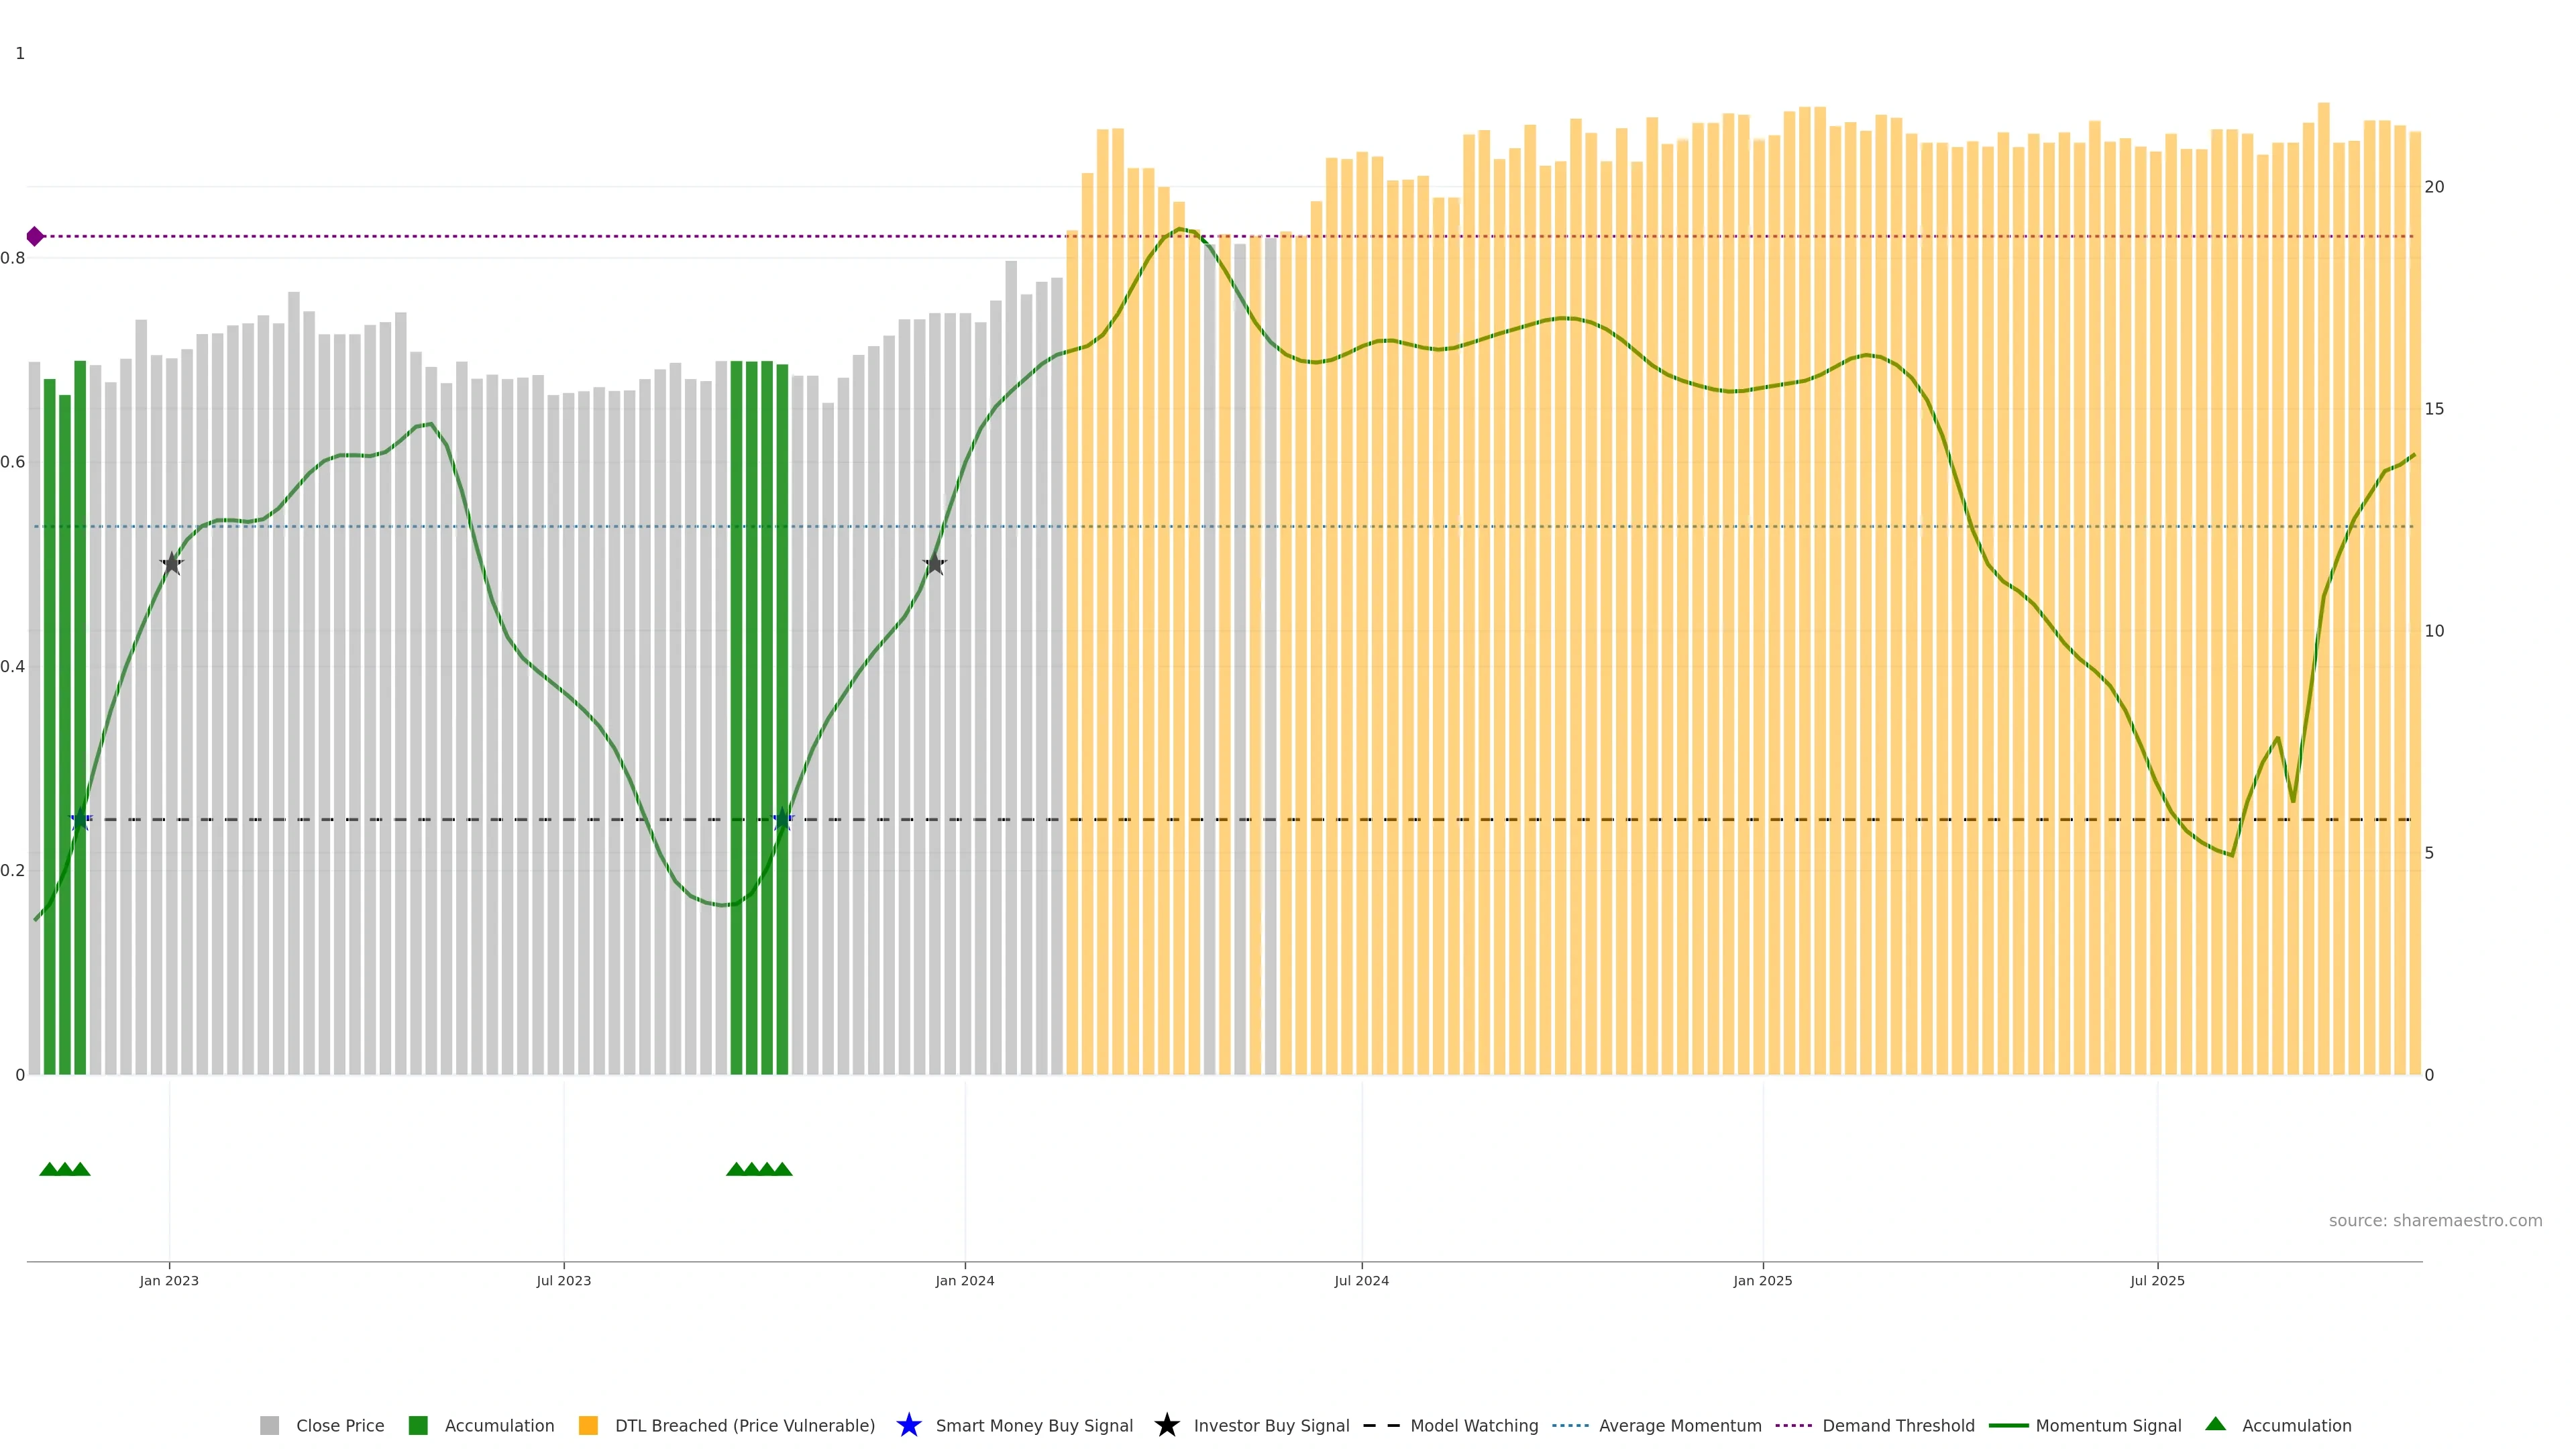Click the black Investor Buy Signal legend star
Viewport: 2576px width, 1449px height.
point(1166,1425)
